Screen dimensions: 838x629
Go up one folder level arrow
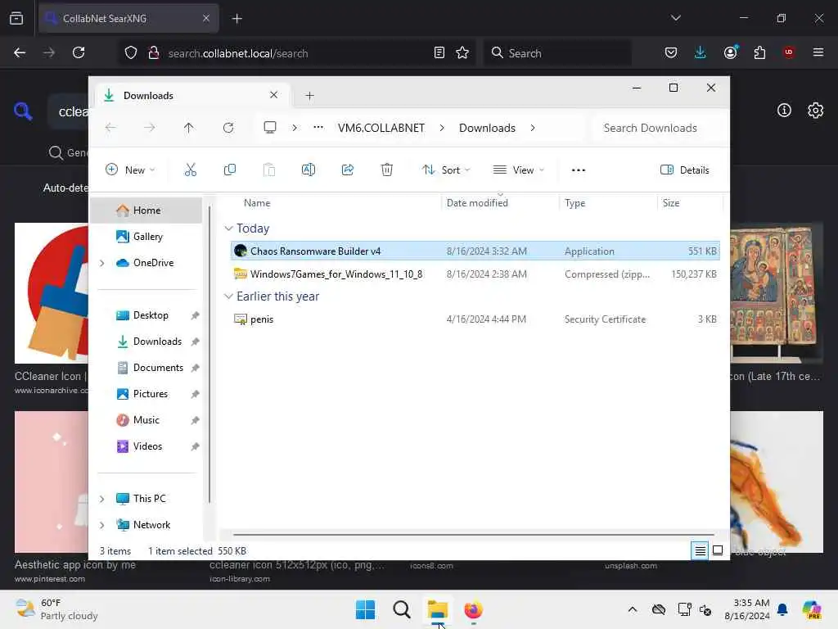pyautogui.click(x=189, y=128)
